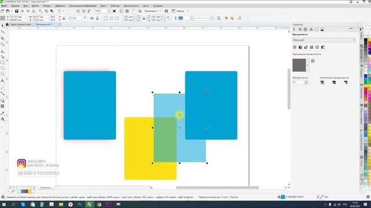Select the Crop tool in the toolbox
Screen dimensions: 371x208
click(x=2, y=38)
